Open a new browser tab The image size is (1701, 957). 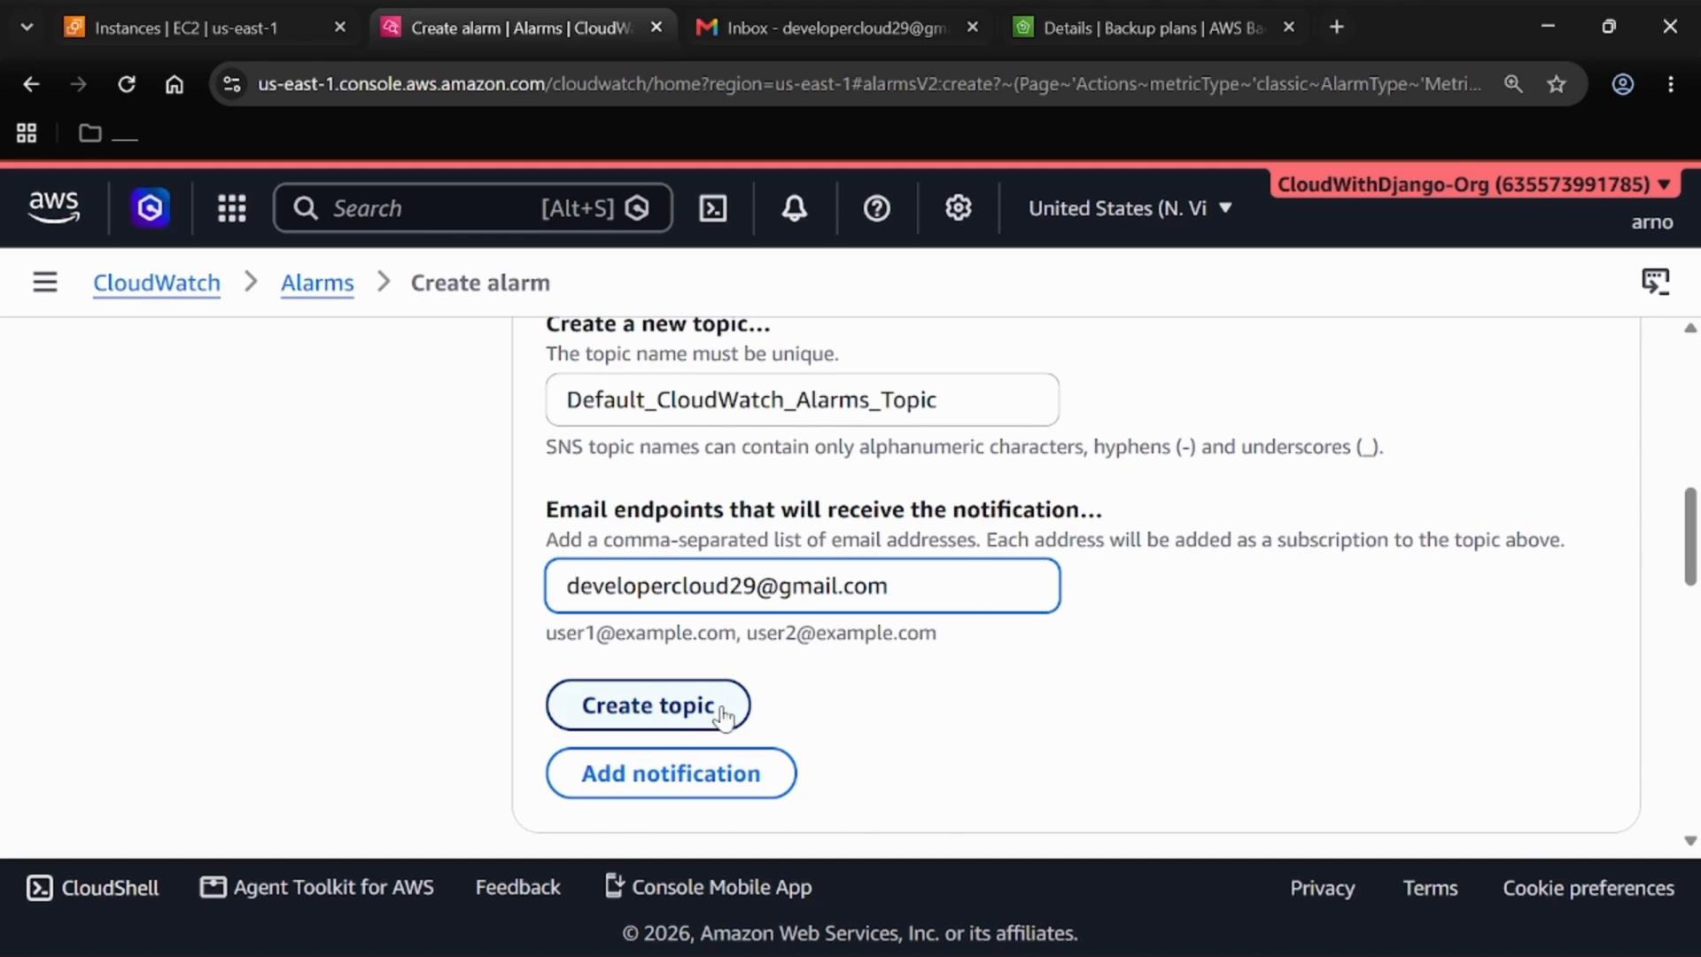1337,27
